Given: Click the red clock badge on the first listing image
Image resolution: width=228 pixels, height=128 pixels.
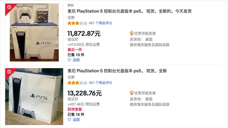Looking at the screenshot, I should [9, 7].
